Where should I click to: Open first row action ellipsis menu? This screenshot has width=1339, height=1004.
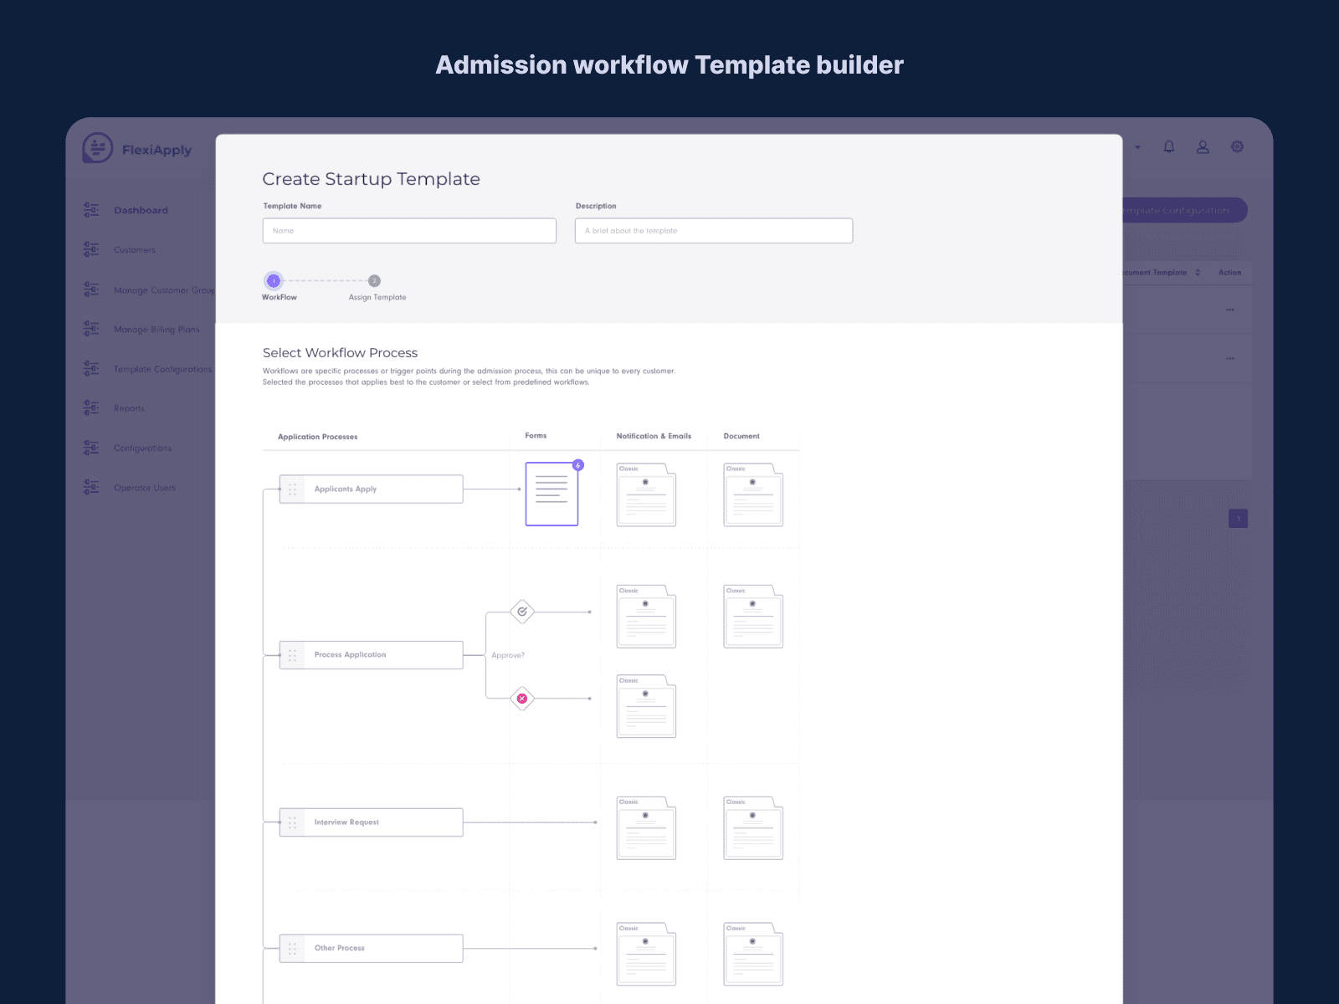click(1230, 310)
